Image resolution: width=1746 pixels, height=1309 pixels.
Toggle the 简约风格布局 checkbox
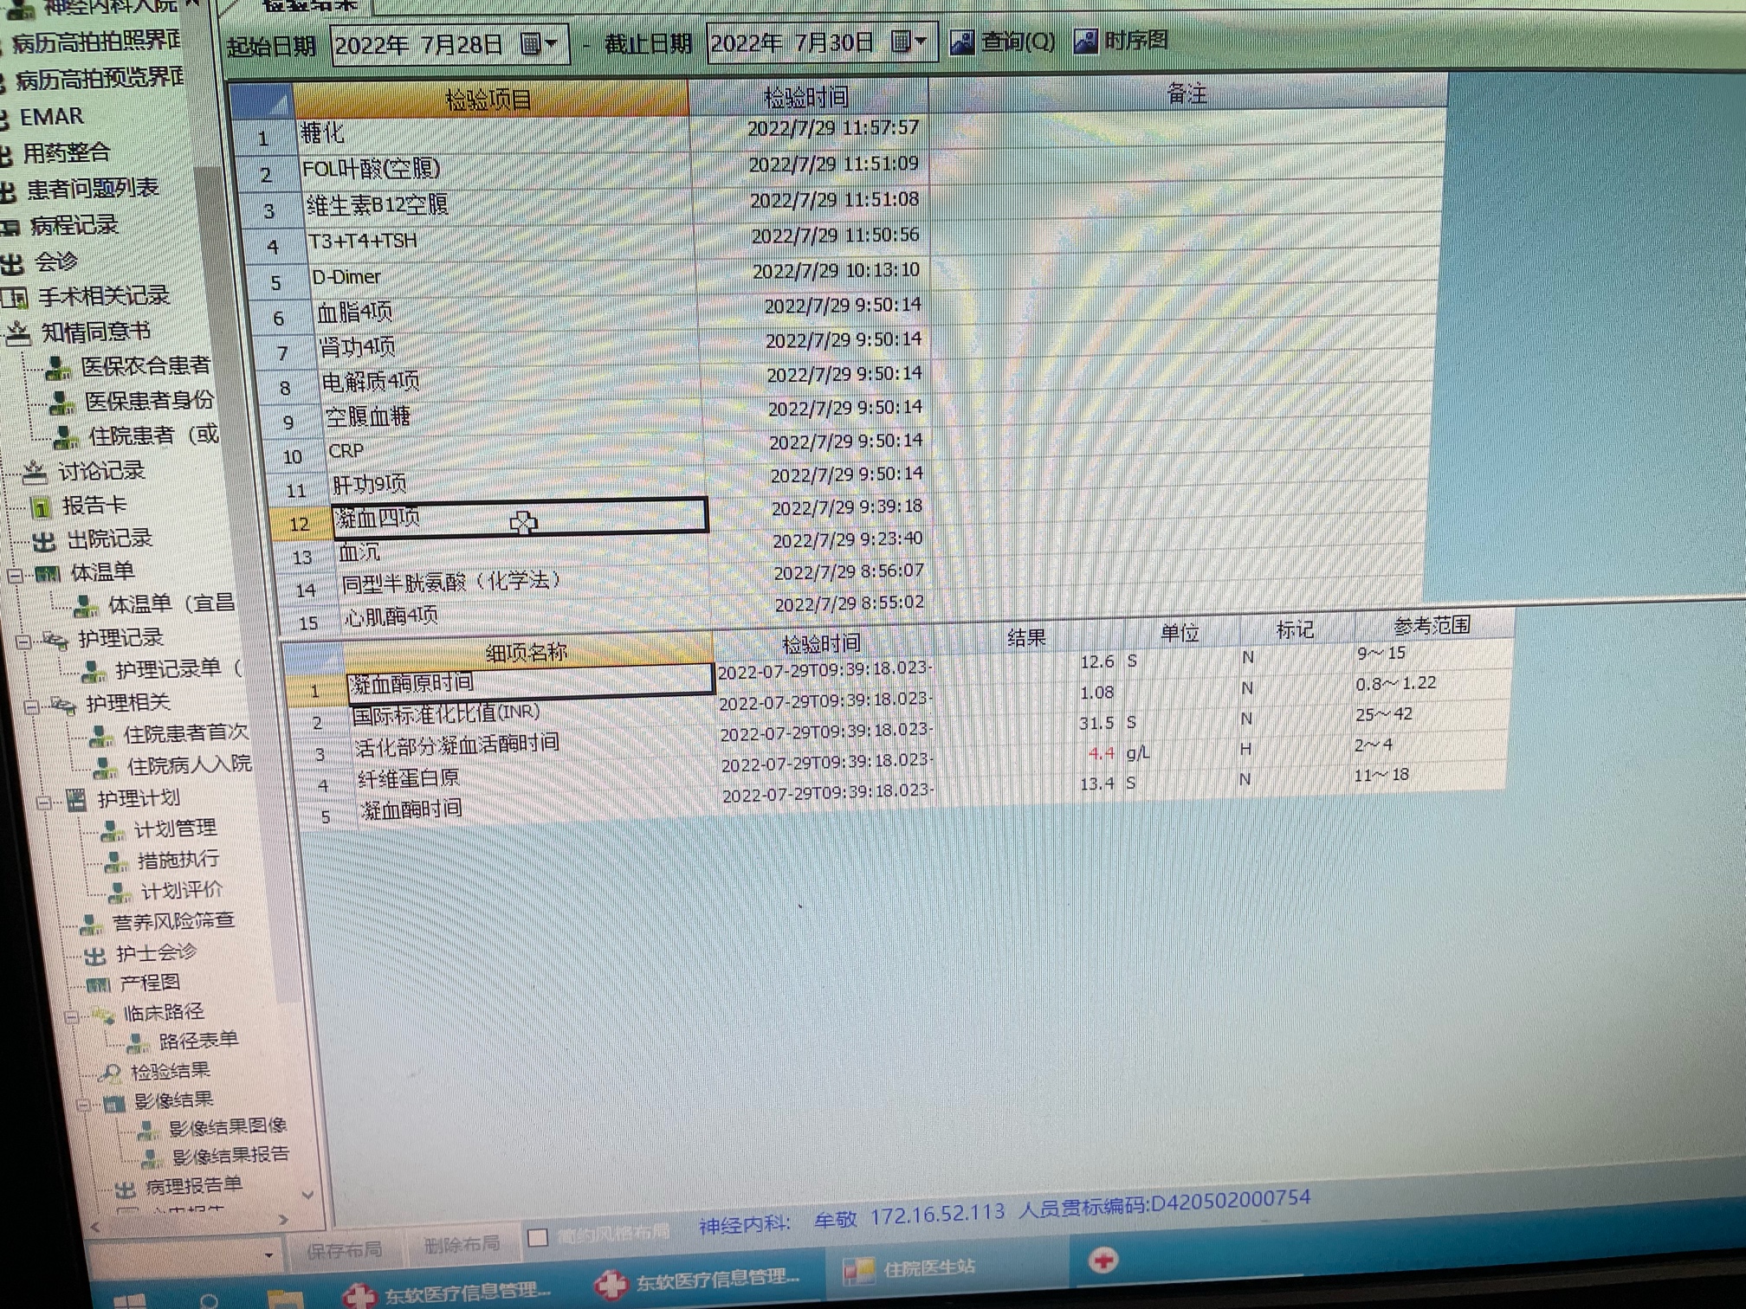[537, 1237]
